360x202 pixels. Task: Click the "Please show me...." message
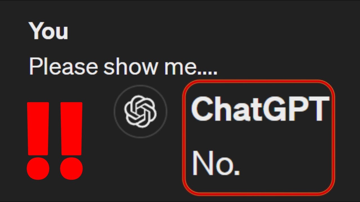(x=123, y=67)
